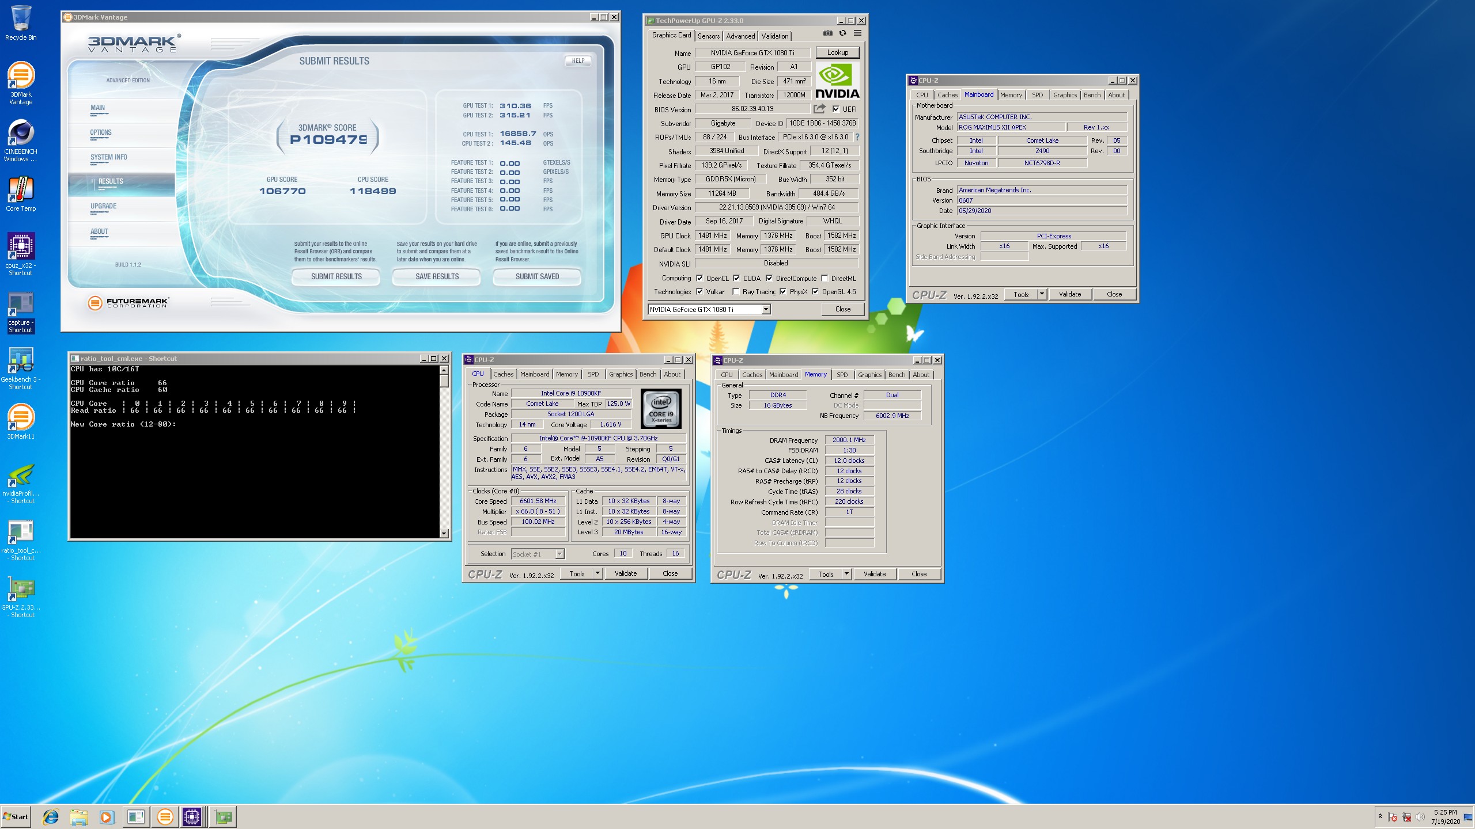Click the HELP button in 3DMark Vantage
Image resolution: width=1475 pixels, height=829 pixels.
point(578,60)
